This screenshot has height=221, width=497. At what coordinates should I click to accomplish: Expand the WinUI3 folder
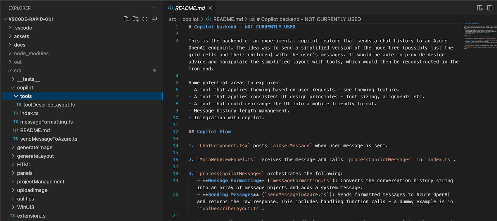point(13,207)
